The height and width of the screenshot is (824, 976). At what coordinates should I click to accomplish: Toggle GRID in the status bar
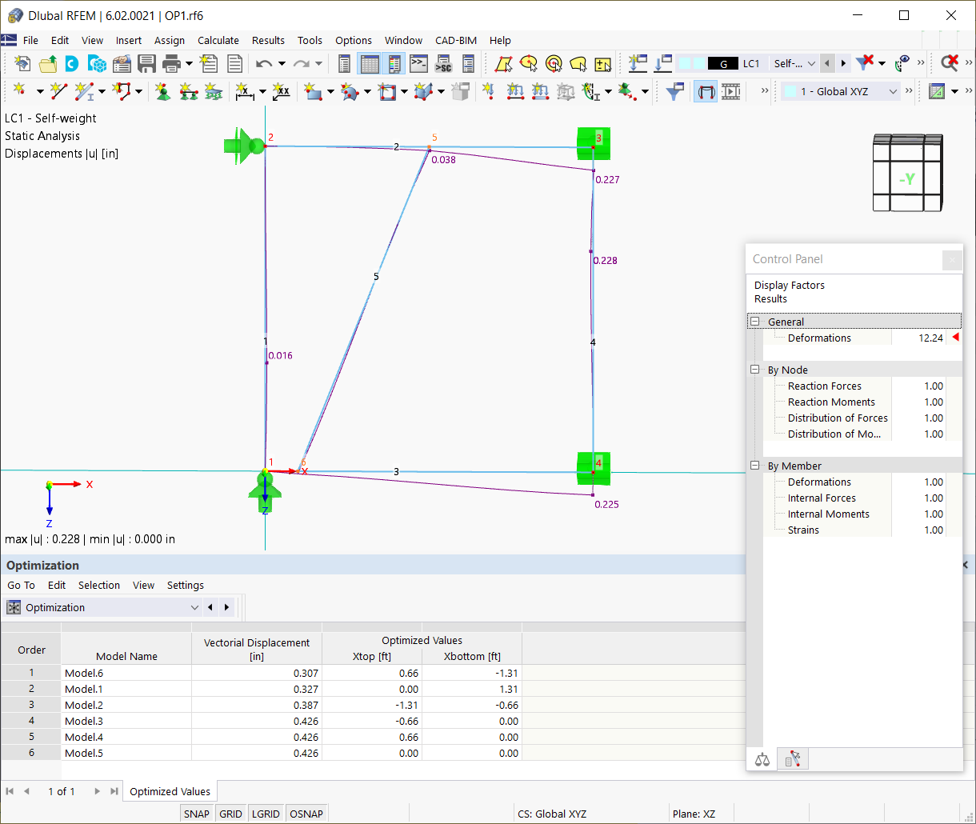(x=230, y=814)
